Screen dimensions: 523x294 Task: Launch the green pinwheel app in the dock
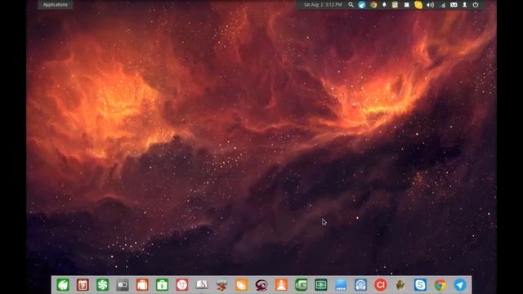tap(103, 285)
